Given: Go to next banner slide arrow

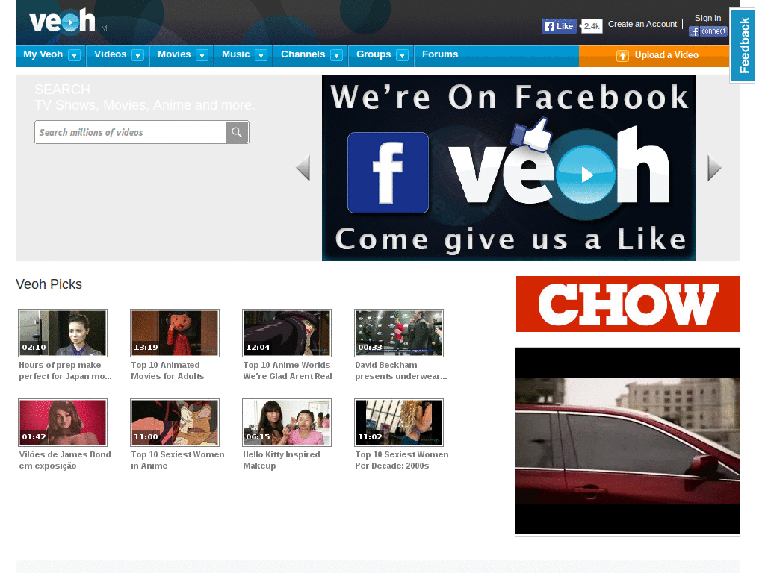Looking at the screenshot, I should tap(714, 168).
